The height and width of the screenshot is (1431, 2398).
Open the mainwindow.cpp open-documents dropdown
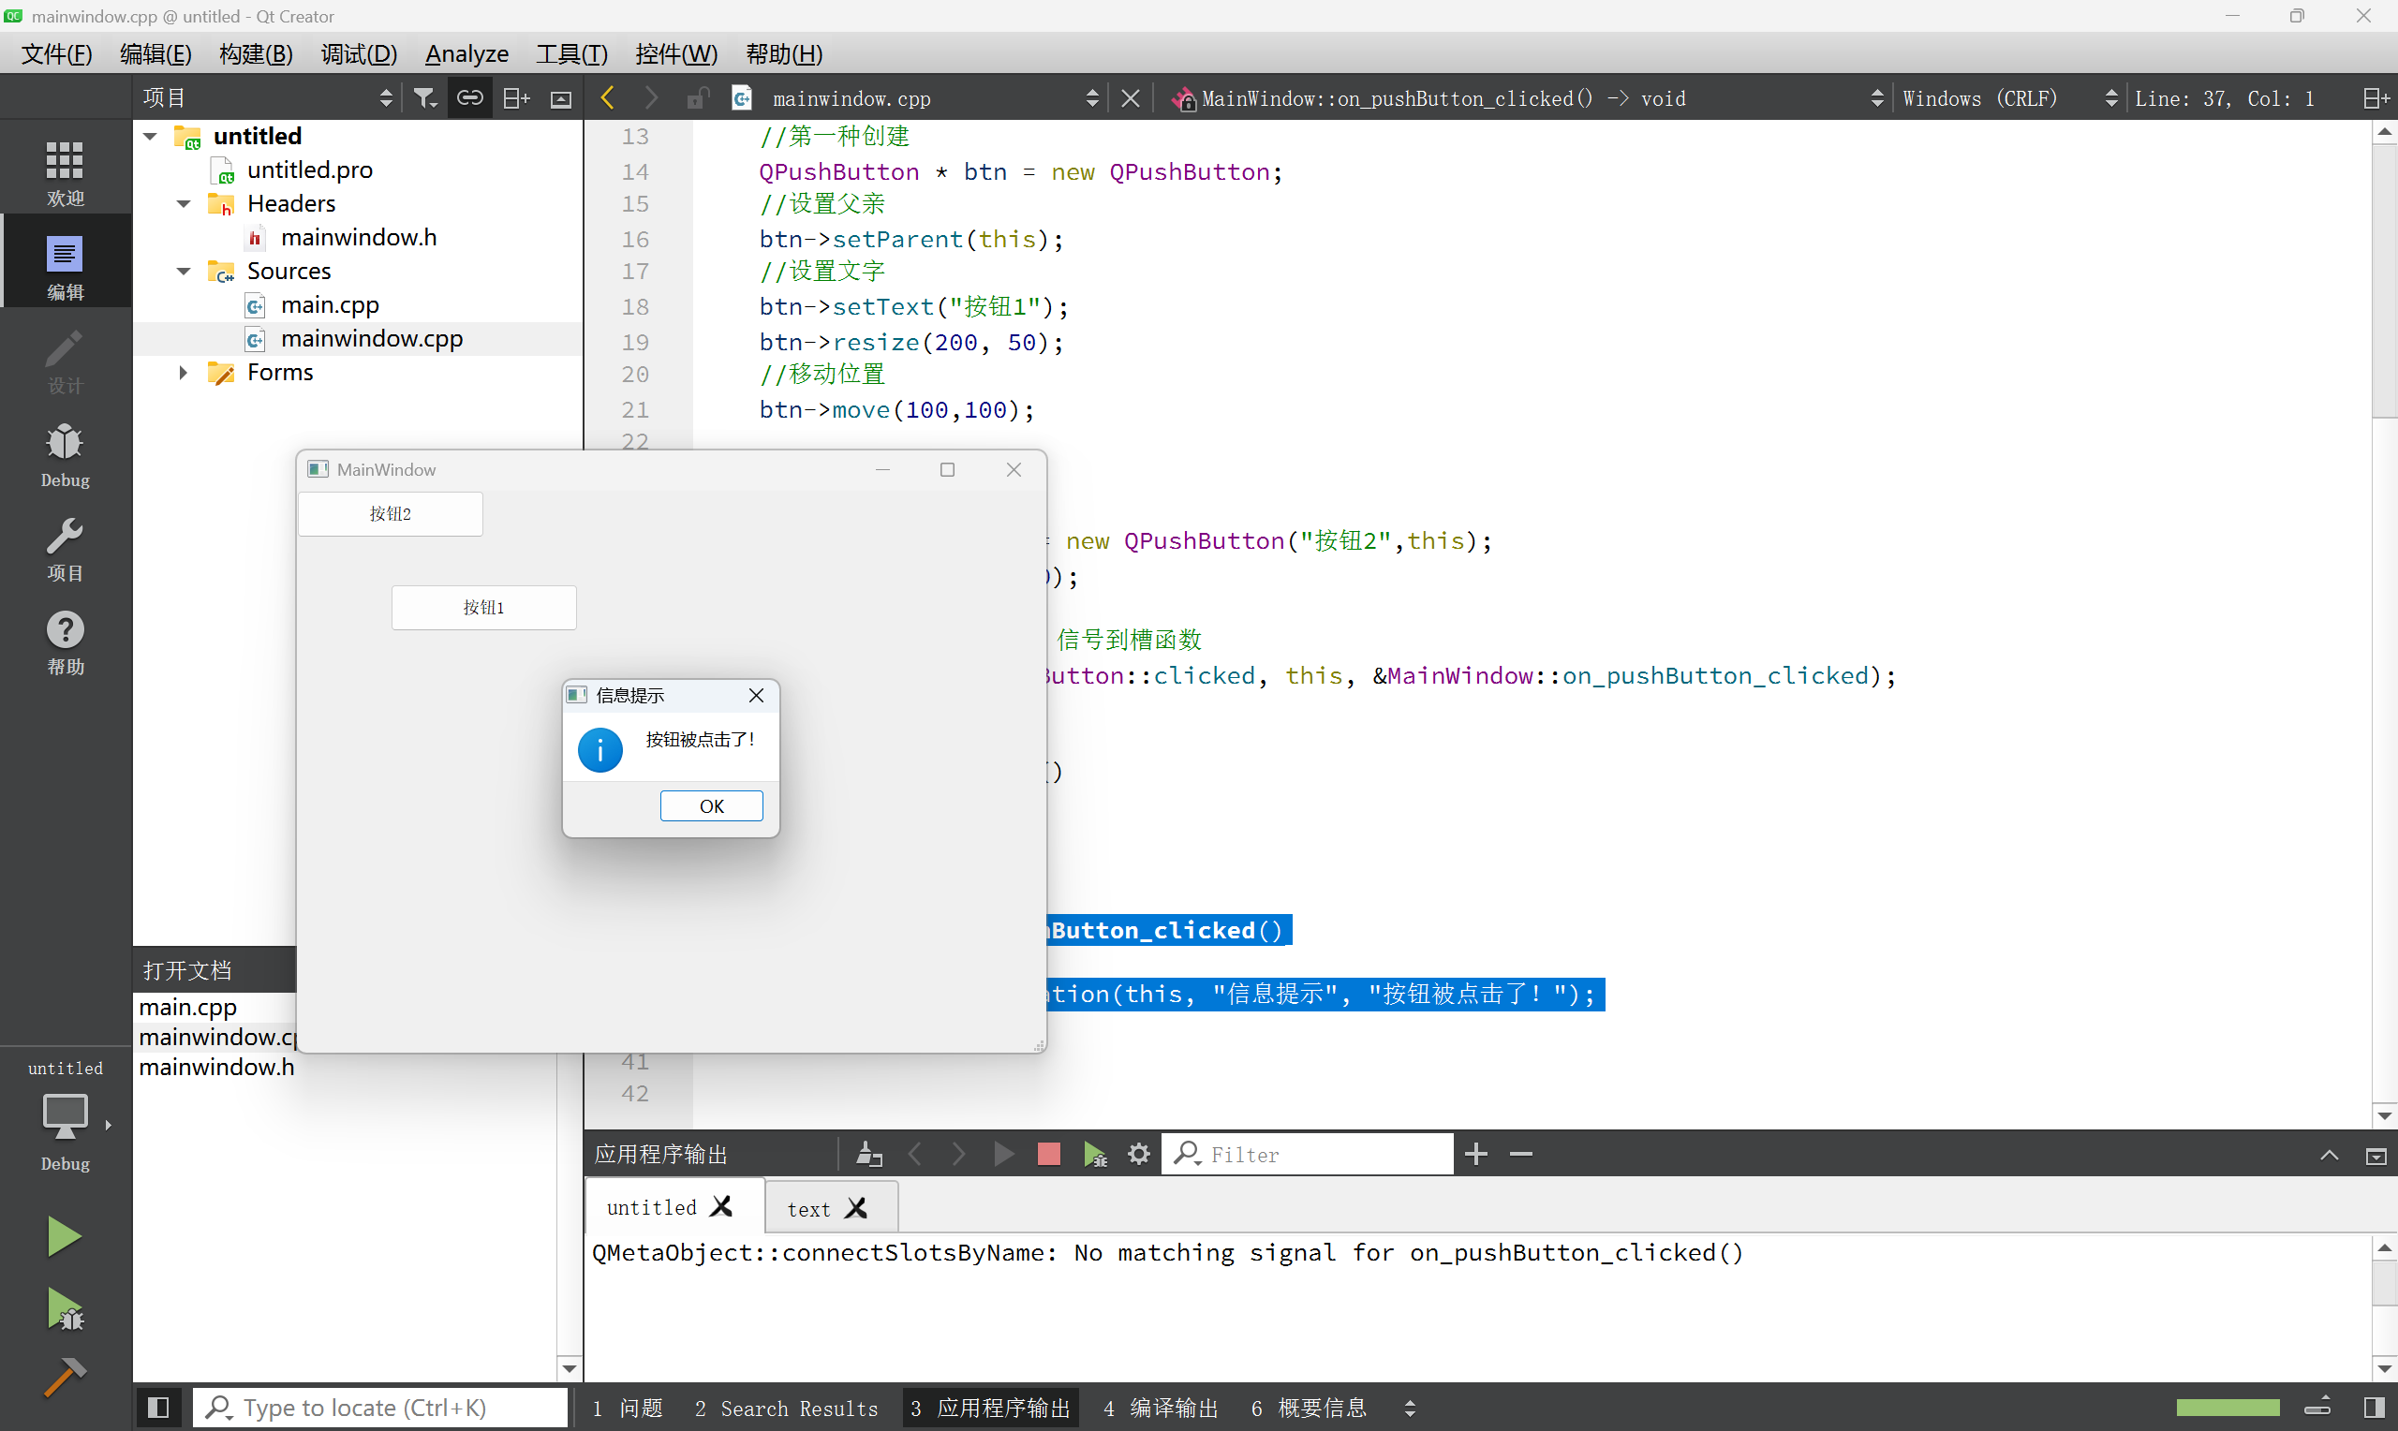coord(935,98)
